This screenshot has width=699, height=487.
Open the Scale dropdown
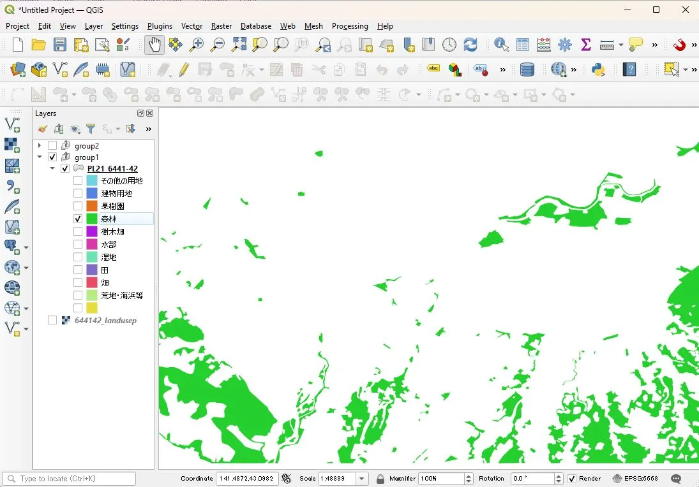point(361,478)
